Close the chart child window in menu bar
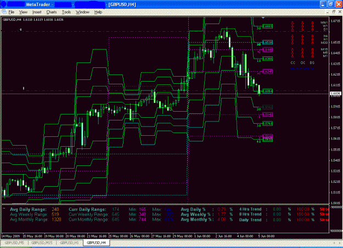 (340, 12)
